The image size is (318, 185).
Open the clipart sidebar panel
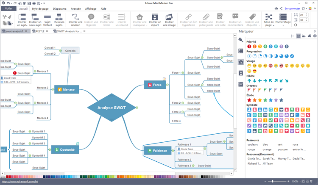click(x=241, y=73)
